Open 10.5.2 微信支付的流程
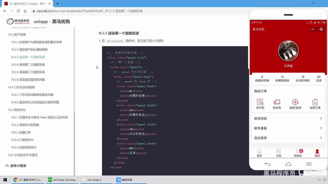The width and height of the screenshot is (328, 184). [x=25, y=125]
